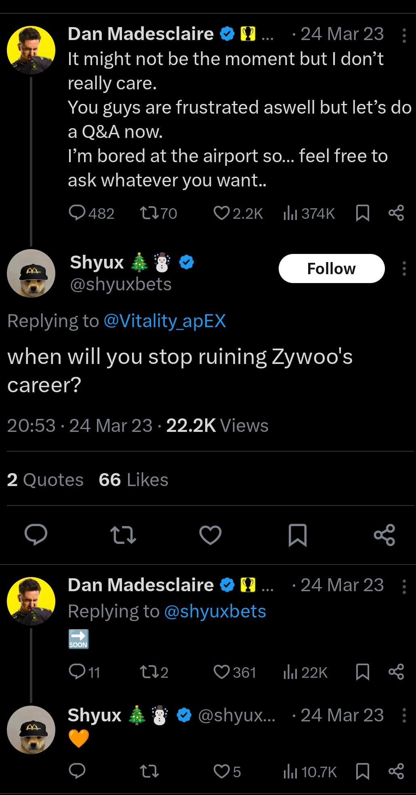The height and width of the screenshot is (795, 416).
Task: Open the @Vitality_apEX profile link
Action: tap(164, 321)
